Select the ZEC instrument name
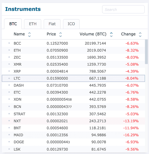Viewport: 149px width, 154px height. 17,57
